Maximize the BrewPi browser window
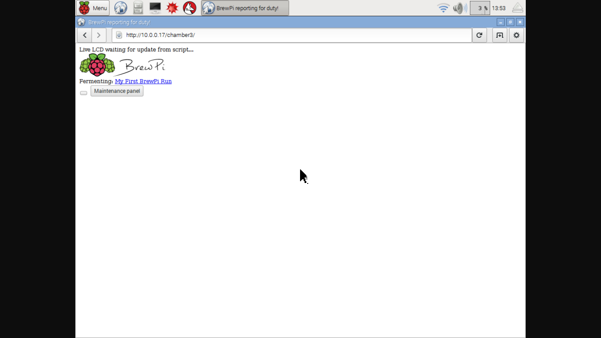This screenshot has width=601, height=338. [510, 22]
